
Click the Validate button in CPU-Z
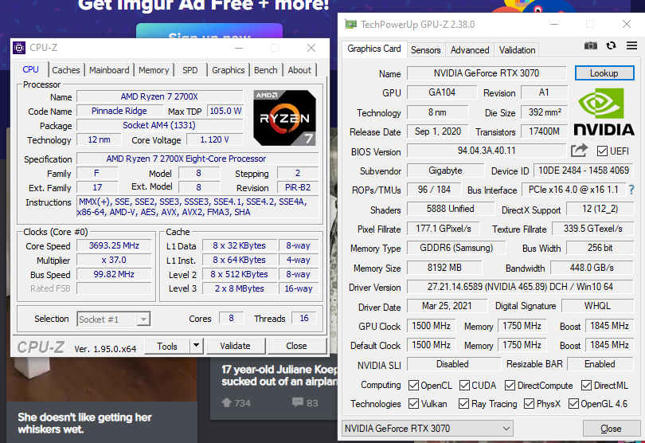235,346
